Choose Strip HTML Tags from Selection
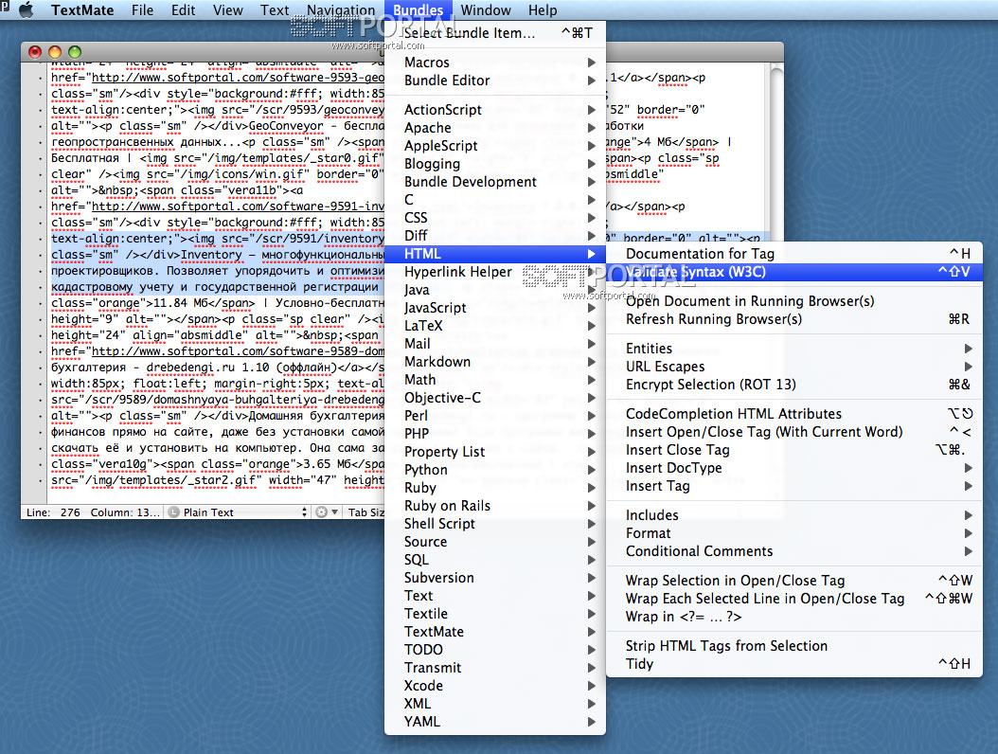The image size is (998, 754). [x=794, y=646]
